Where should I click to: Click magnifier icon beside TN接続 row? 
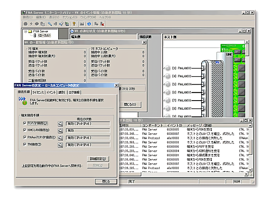click(60, 145)
